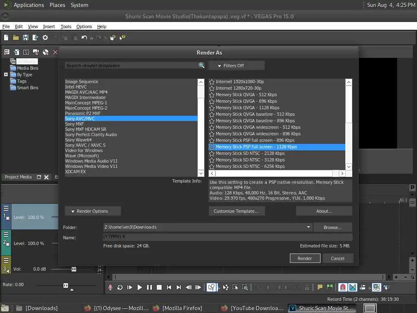Star Memory Stick SD NTSC - 2128 Kbps template

tap(212, 154)
